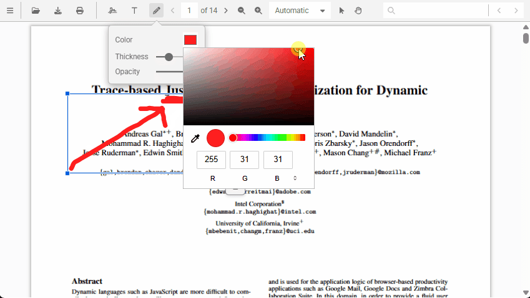The image size is (530, 298).
Task: Click the bottom-left handle of drawing selection
Action: pyautogui.click(x=67, y=173)
